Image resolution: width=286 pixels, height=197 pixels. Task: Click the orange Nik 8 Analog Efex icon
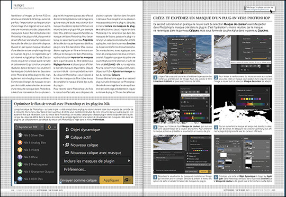[x=20, y=142]
